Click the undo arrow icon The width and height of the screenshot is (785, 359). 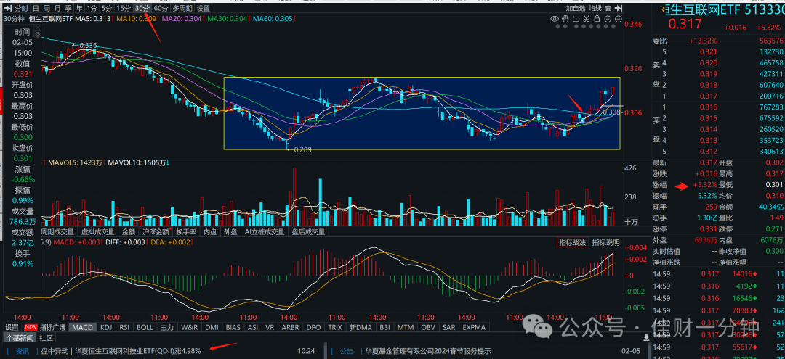pos(576,19)
